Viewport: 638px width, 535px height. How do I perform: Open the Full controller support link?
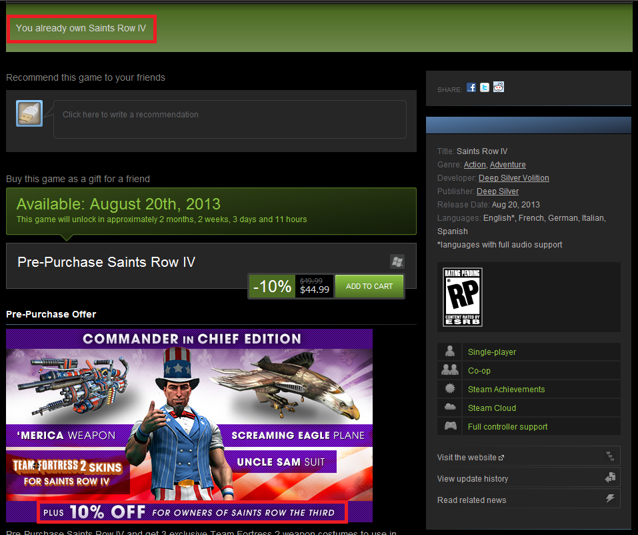pyautogui.click(x=507, y=427)
